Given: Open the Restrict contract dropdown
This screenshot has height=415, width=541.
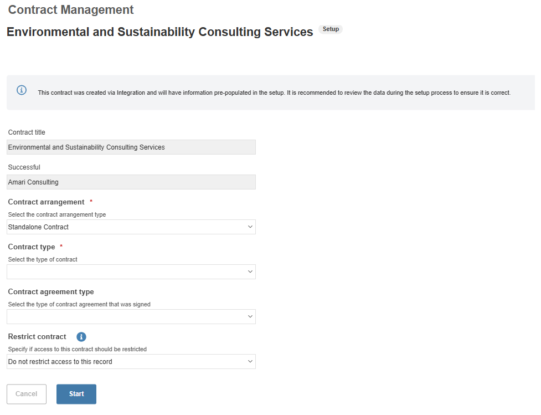Looking at the screenshot, I should coord(131,361).
